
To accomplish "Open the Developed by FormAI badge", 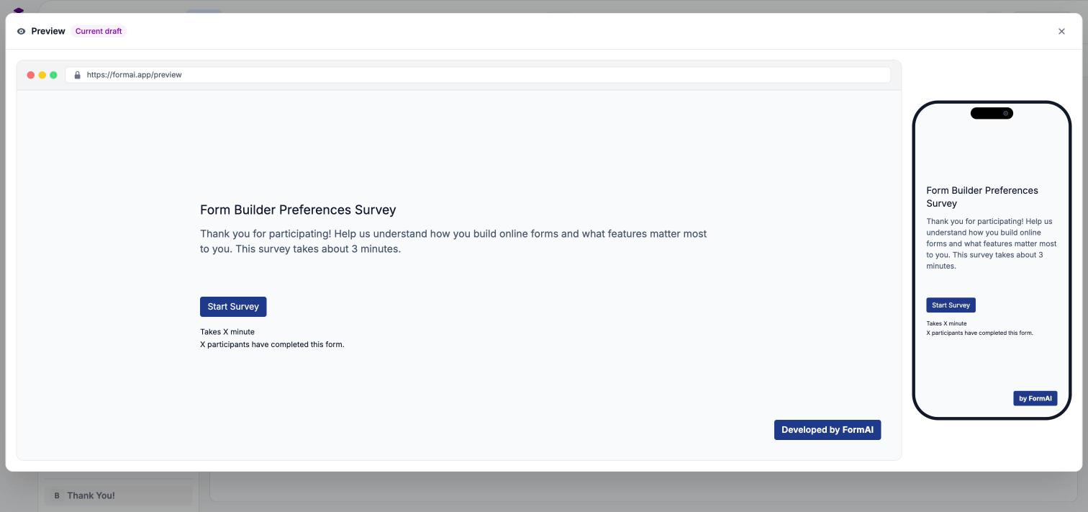I will [x=828, y=430].
